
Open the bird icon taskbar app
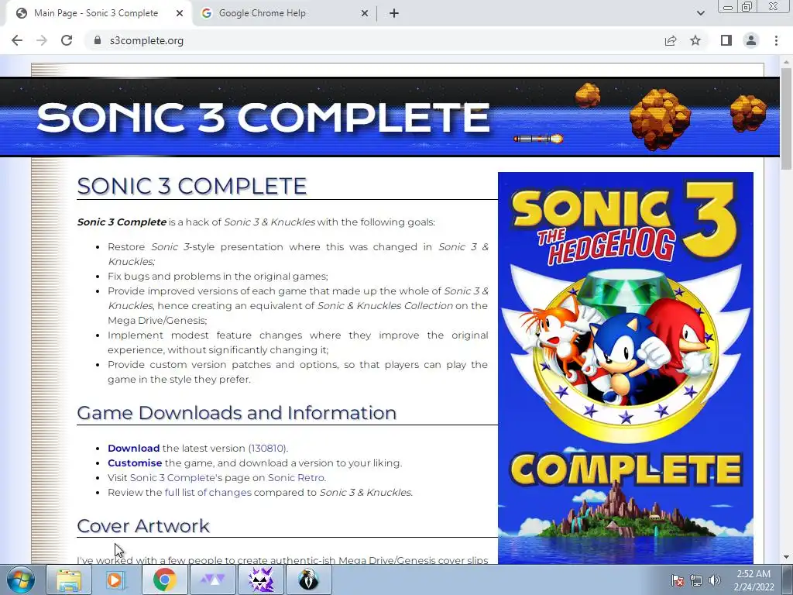point(308,580)
